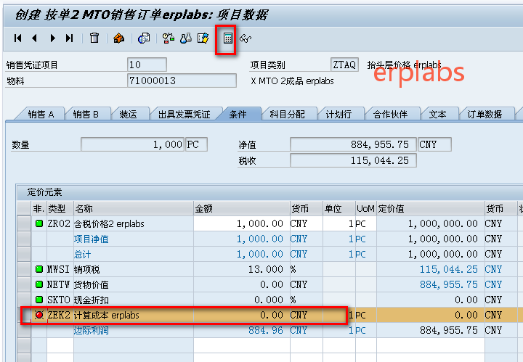Switch to 销售 B tab

86,115
